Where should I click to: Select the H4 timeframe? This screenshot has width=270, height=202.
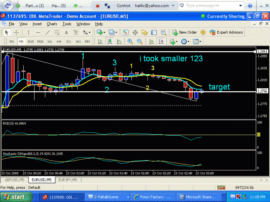(x=59, y=41)
